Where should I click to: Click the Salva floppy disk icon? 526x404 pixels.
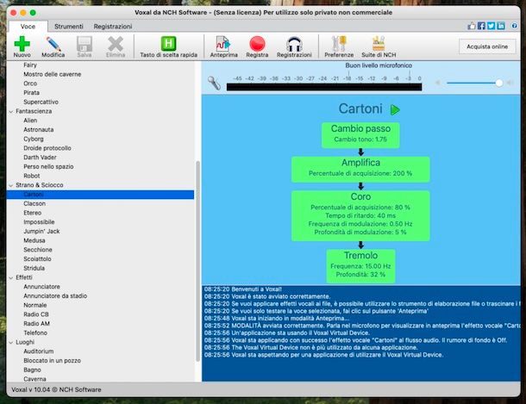pos(85,47)
